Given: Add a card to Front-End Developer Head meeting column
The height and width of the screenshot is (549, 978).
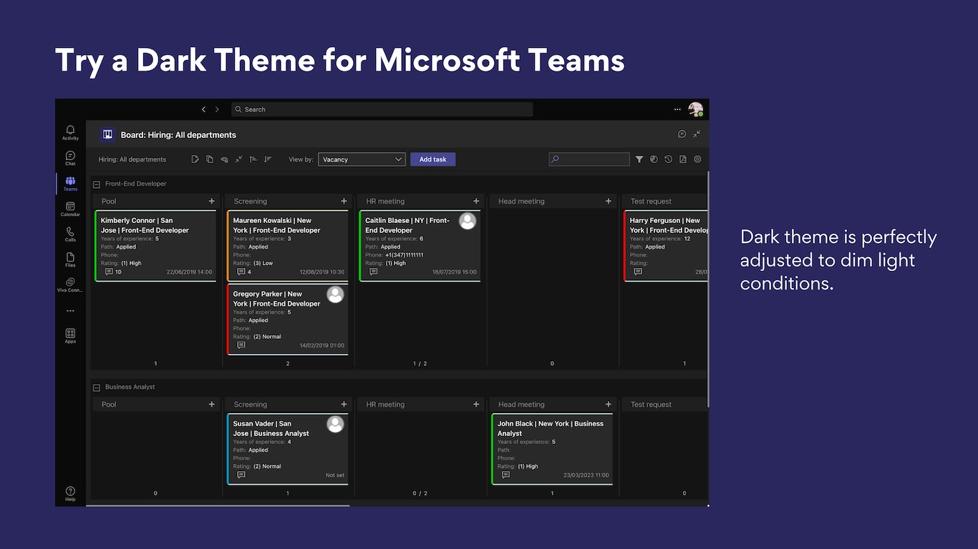Looking at the screenshot, I should pyautogui.click(x=609, y=201).
